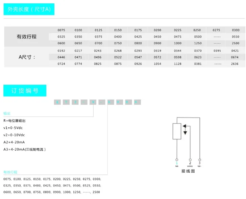
Task: Select the 订货编号 cyan header
Action: click(25, 91)
